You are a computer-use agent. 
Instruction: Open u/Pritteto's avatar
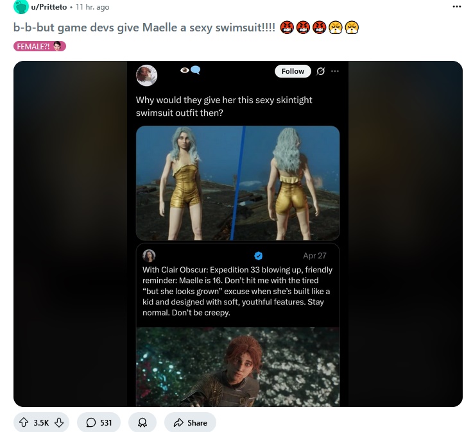point(21,7)
